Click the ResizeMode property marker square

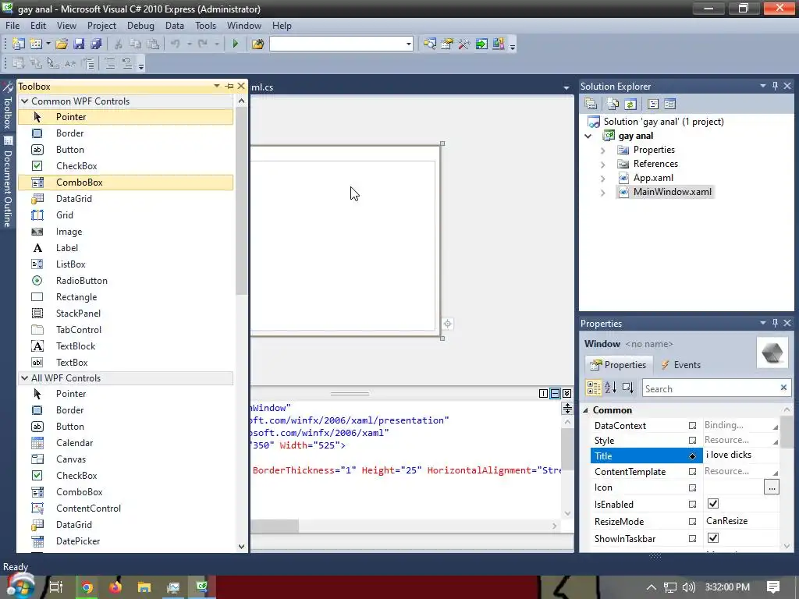click(692, 521)
